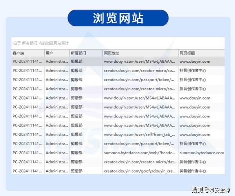Click PC-202411141... in the creator-micro/dat row
The width and height of the screenshot is (235, 196).
click(x=27, y=162)
